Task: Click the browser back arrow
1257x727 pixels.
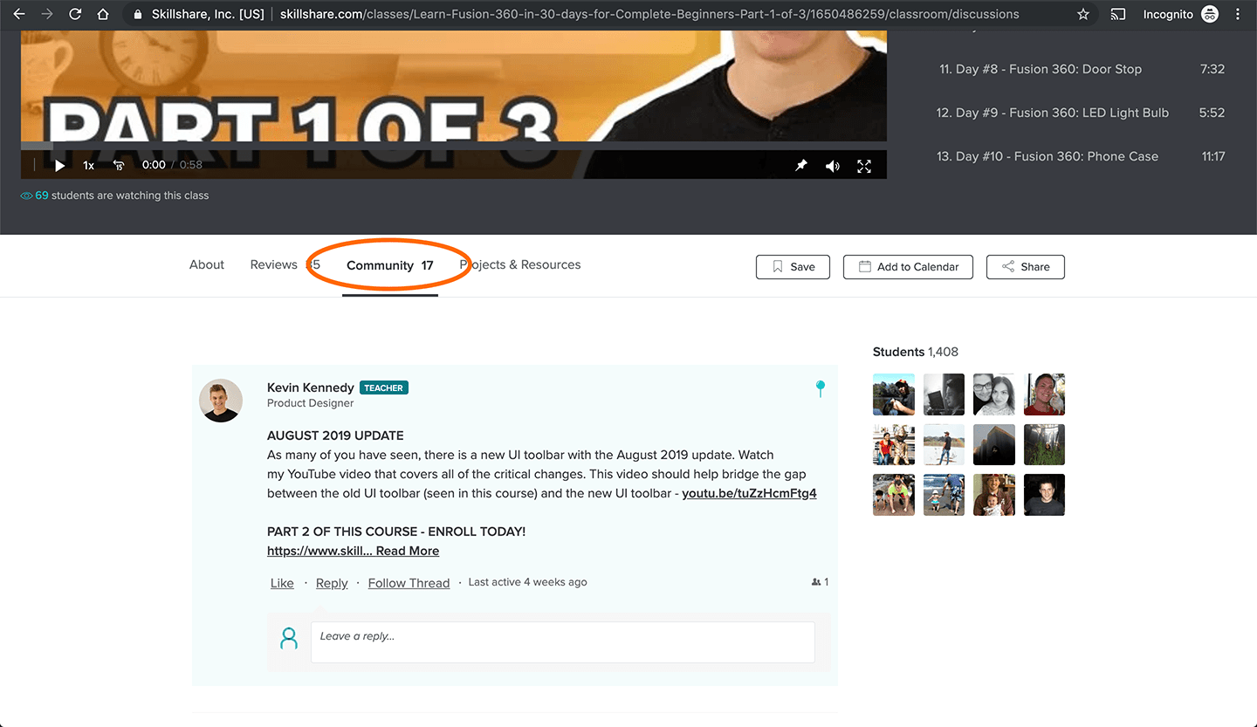Action: [19, 14]
